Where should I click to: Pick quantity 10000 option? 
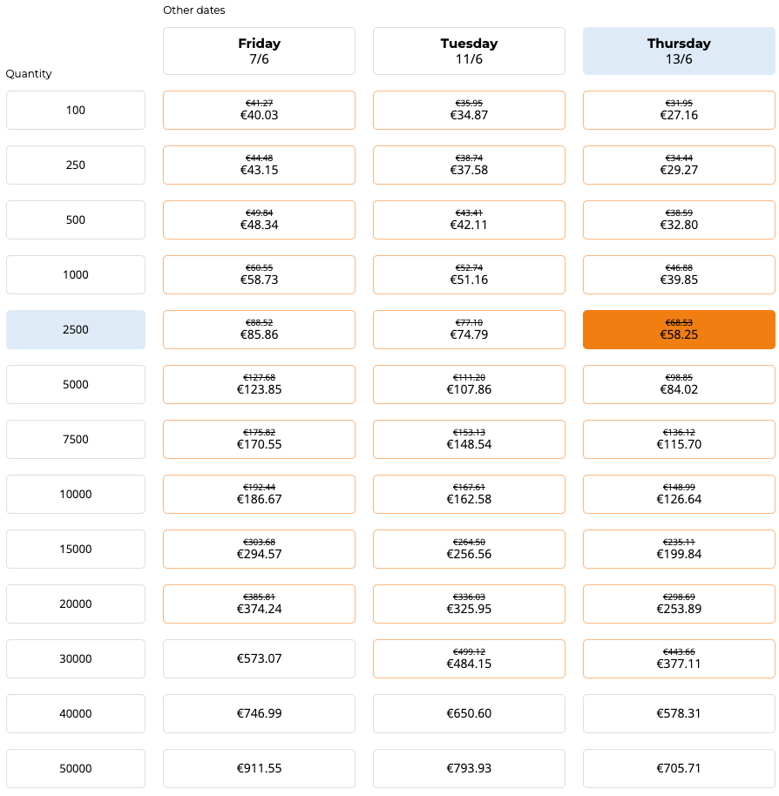(76, 494)
